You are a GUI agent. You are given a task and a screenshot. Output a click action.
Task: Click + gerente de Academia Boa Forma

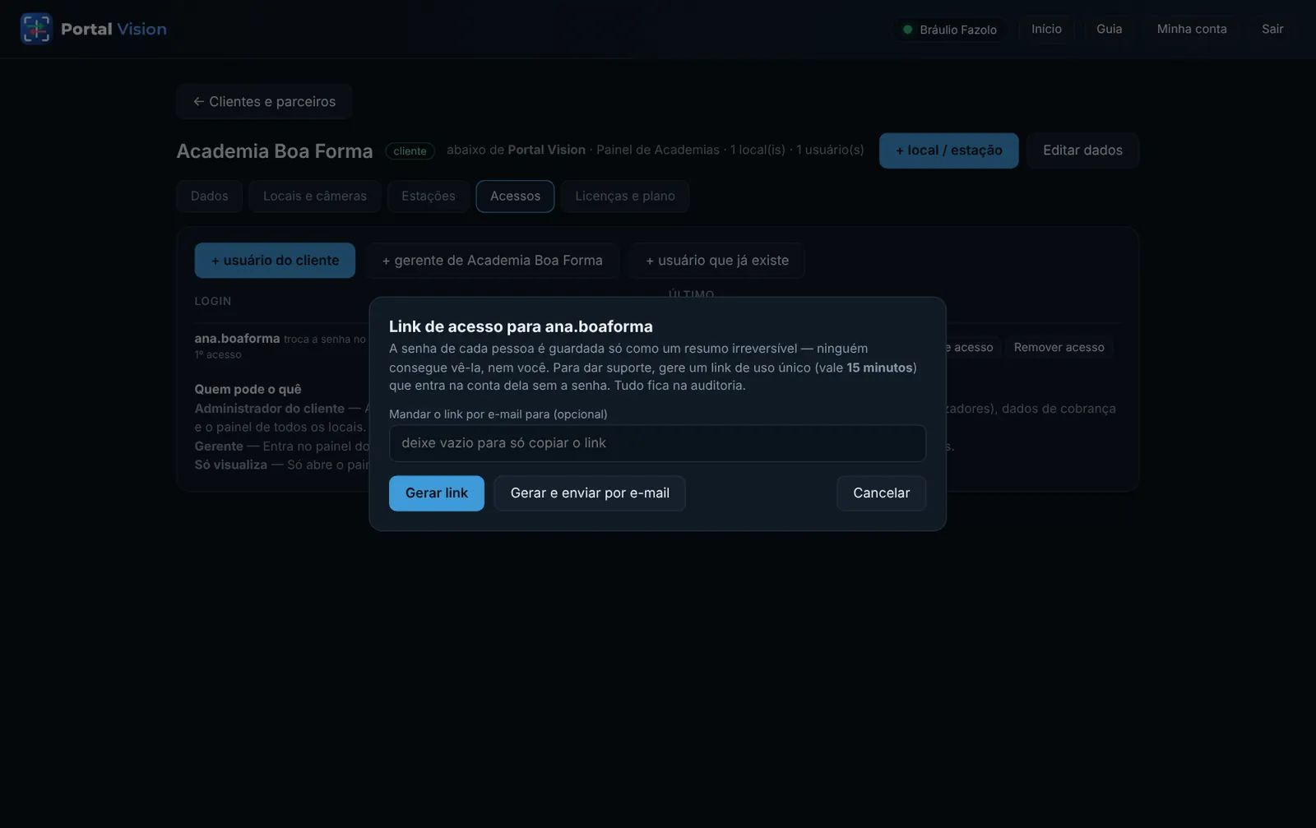(492, 261)
